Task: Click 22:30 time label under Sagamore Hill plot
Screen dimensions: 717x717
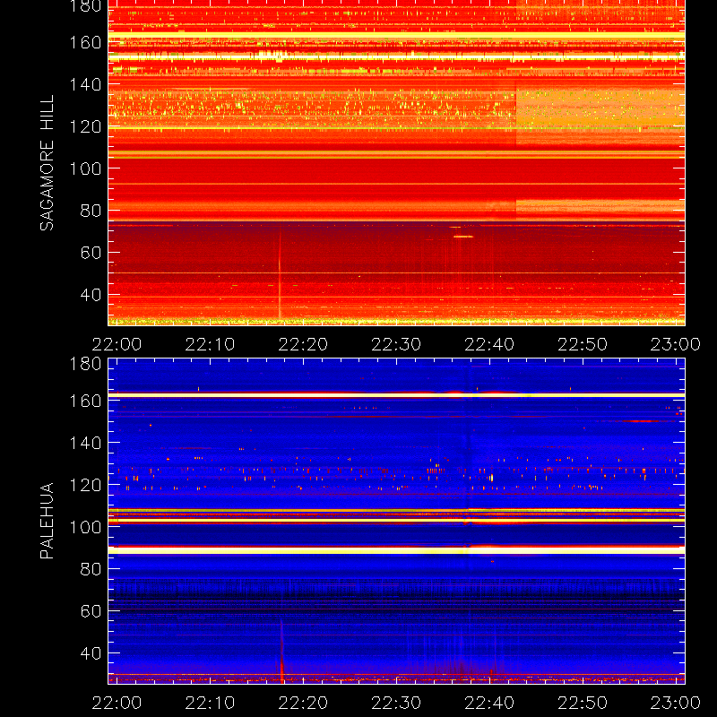Action: pyautogui.click(x=396, y=344)
